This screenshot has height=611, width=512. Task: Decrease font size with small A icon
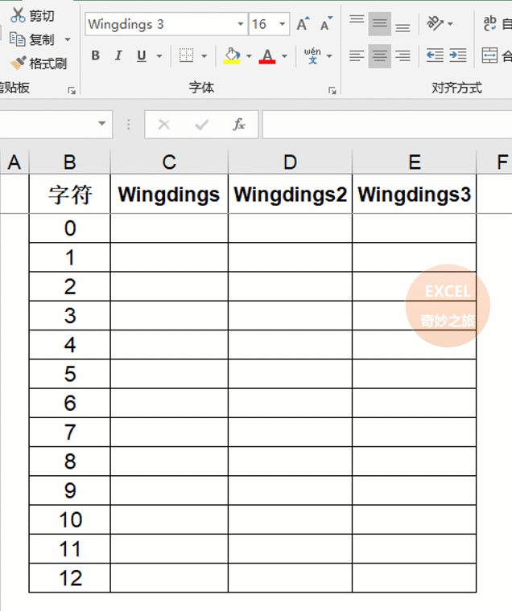[x=326, y=24]
